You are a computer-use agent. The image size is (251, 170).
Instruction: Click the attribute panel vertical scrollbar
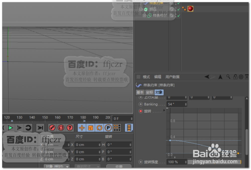pos(247,142)
